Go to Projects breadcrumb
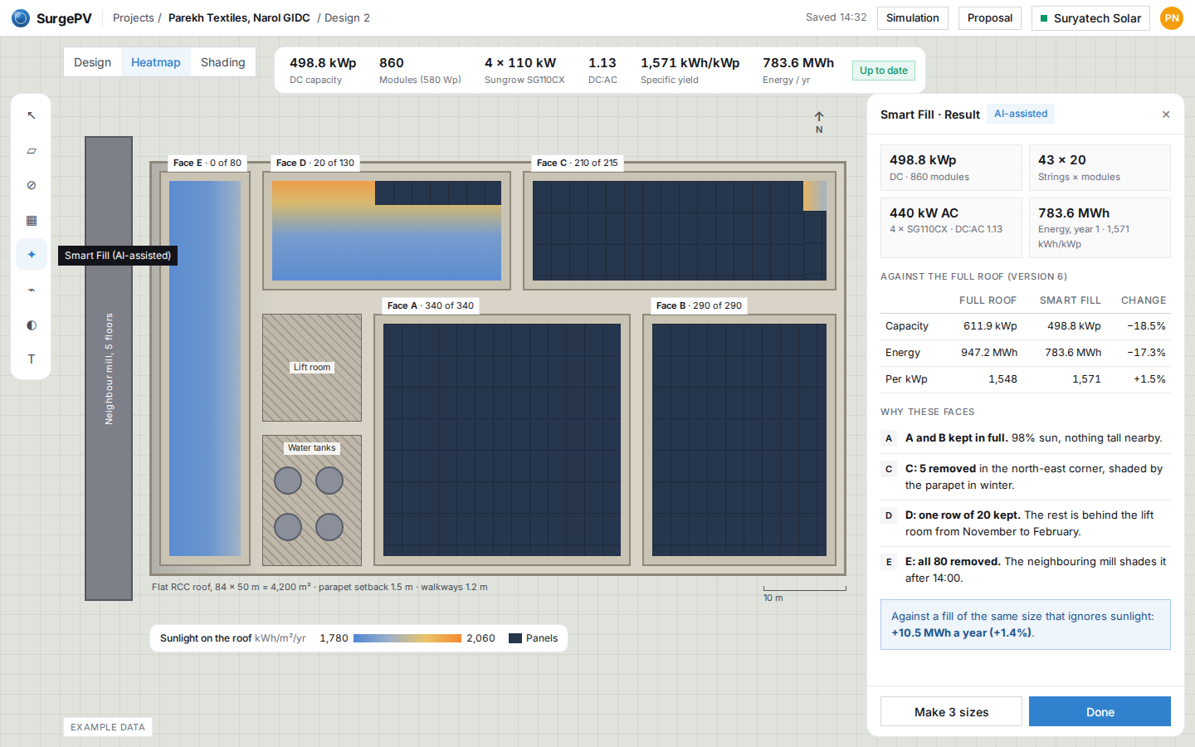The height and width of the screenshot is (747, 1195). 134,18
